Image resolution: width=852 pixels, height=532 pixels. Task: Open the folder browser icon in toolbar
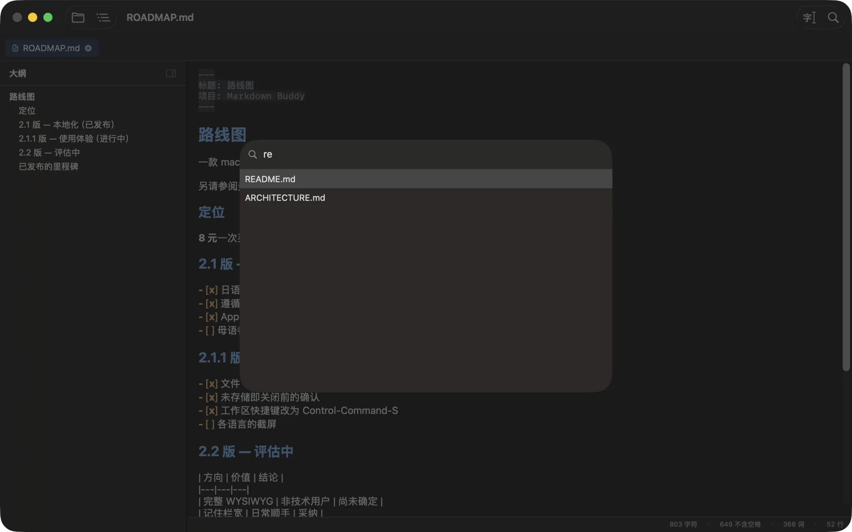(x=78, y=17)
